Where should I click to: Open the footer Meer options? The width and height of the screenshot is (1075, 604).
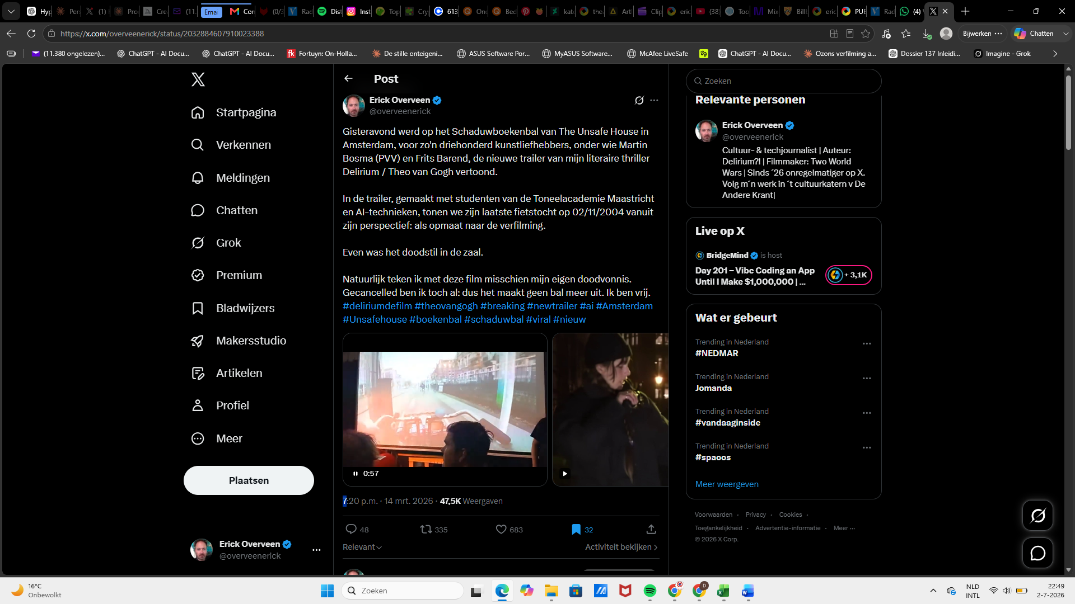[x=844, y=528]
